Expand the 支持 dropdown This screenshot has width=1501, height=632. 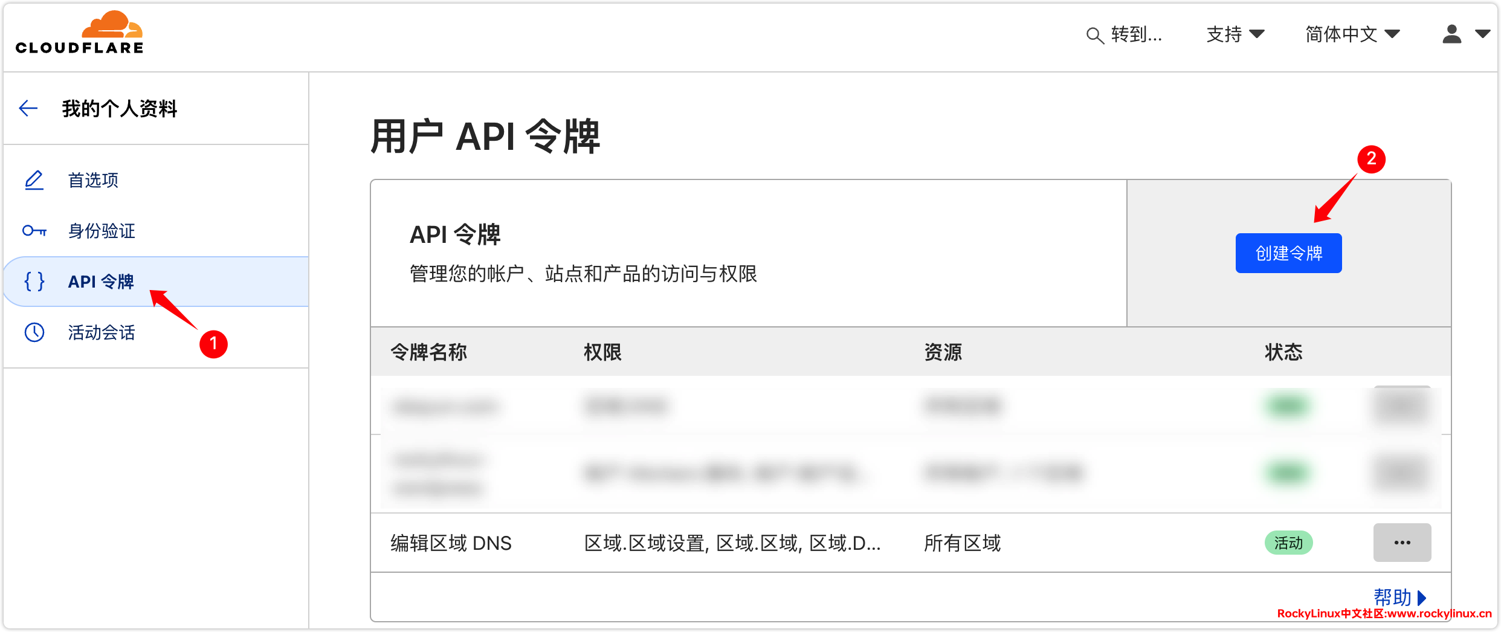(x=1235, y=34)
